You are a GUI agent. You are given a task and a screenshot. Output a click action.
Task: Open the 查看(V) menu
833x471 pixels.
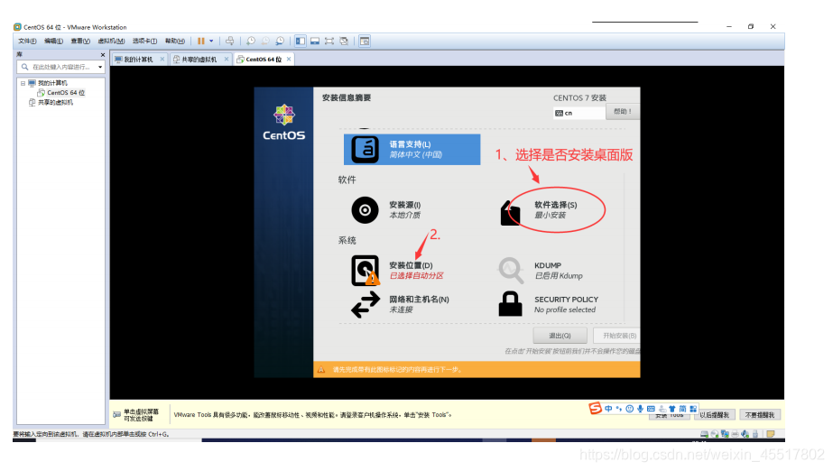(x=80, y=41)
